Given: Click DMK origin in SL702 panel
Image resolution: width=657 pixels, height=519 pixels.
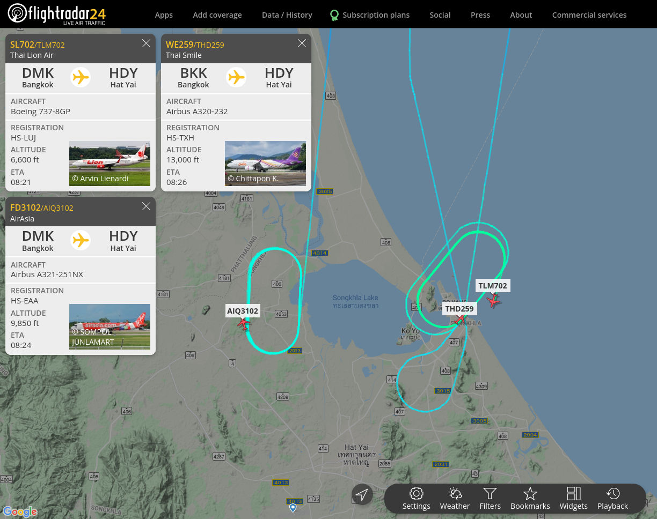Looking at the screenshot, I should [x=38, y=73].
